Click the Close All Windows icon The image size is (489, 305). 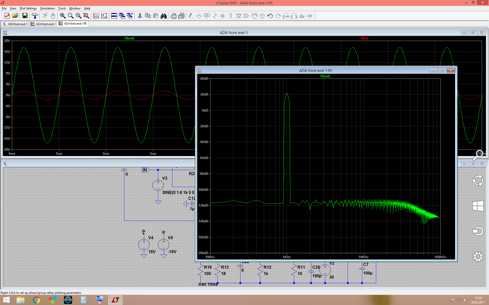[x=130, y=16]
